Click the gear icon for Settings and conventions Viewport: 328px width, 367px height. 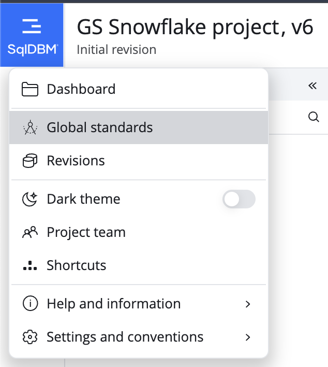click(x=30, y=337)
